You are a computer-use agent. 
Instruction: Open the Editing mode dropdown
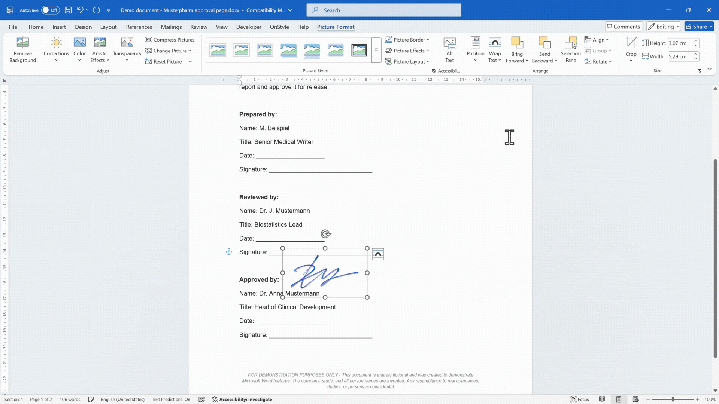(x=664, y=27)
